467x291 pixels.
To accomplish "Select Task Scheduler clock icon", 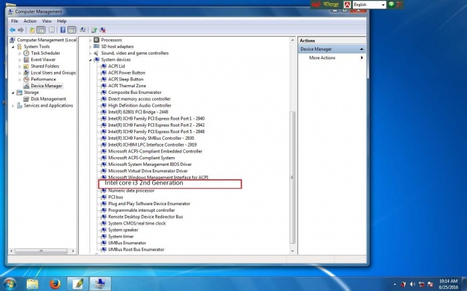I will pyautogui.click(x=26, y=53).
